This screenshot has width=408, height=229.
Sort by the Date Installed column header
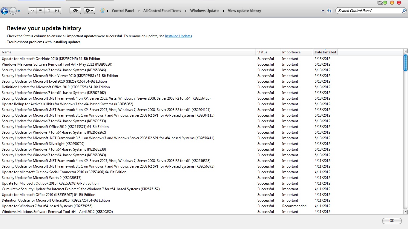pyautogui.click(x=325, y=52)
